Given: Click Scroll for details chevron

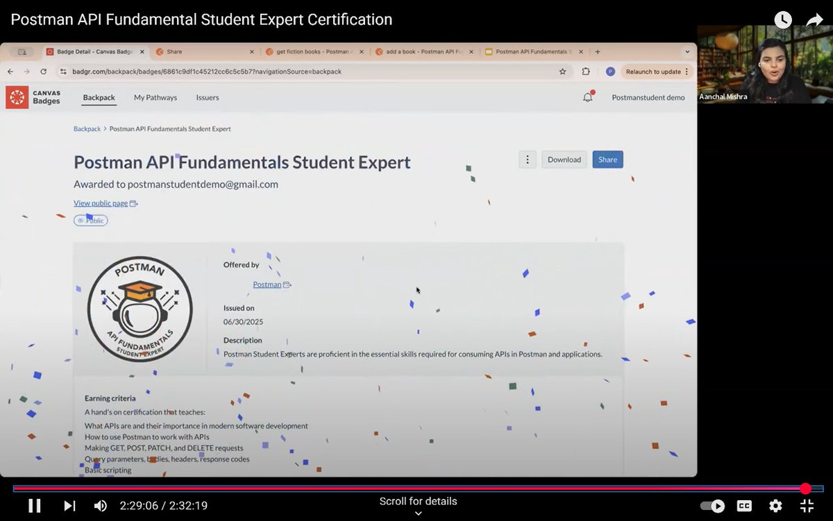Looking at the screenshot, I should (418, 513).
